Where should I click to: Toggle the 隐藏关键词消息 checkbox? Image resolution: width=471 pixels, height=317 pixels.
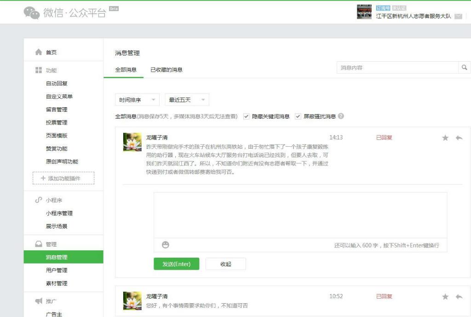[x=247, y=116]
